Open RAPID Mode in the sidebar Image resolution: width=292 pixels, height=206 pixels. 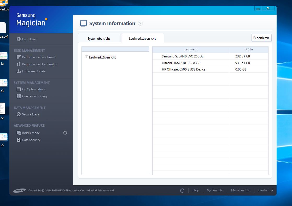(31, 133)
